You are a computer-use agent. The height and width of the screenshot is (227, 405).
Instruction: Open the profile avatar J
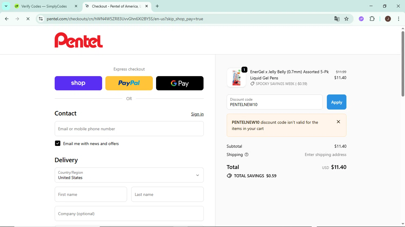(388, 19)
